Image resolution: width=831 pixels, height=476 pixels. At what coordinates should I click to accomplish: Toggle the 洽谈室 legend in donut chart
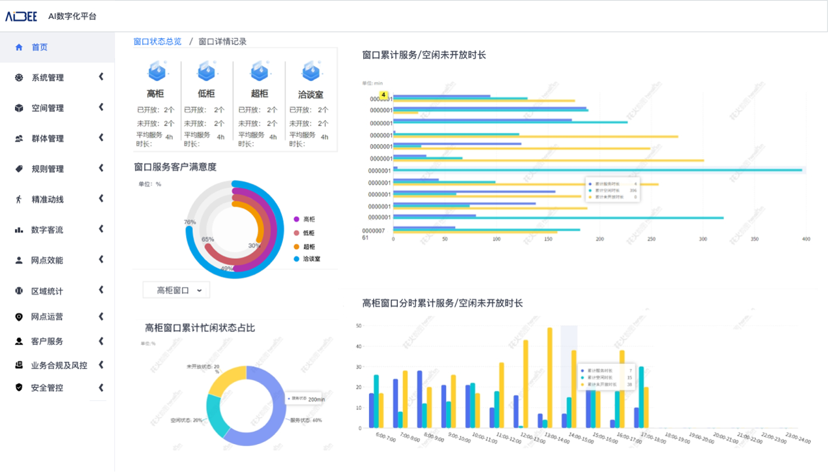(306, 260)
